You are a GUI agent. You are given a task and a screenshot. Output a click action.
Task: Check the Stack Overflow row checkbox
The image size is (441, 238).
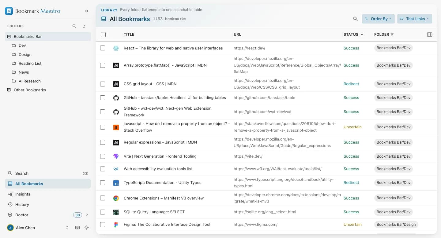click(x=103, y=127)
